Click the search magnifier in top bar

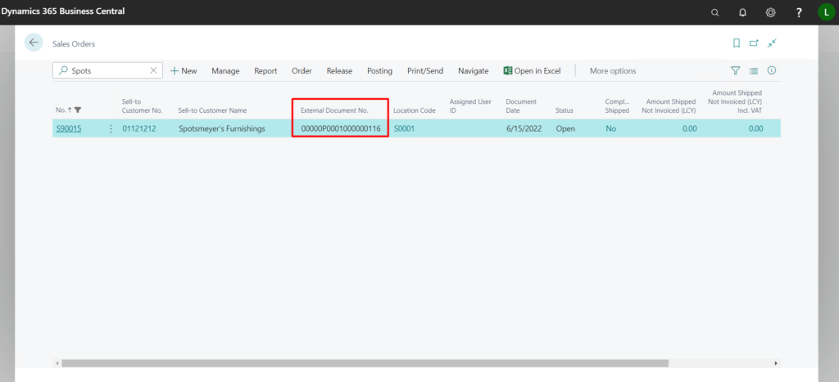714,12
